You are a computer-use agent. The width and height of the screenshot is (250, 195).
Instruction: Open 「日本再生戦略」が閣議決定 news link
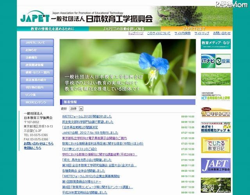80,128
